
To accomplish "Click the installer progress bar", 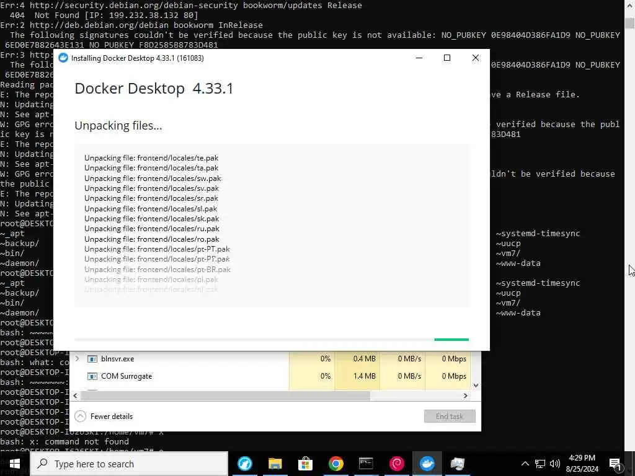I will pos(272,340).
